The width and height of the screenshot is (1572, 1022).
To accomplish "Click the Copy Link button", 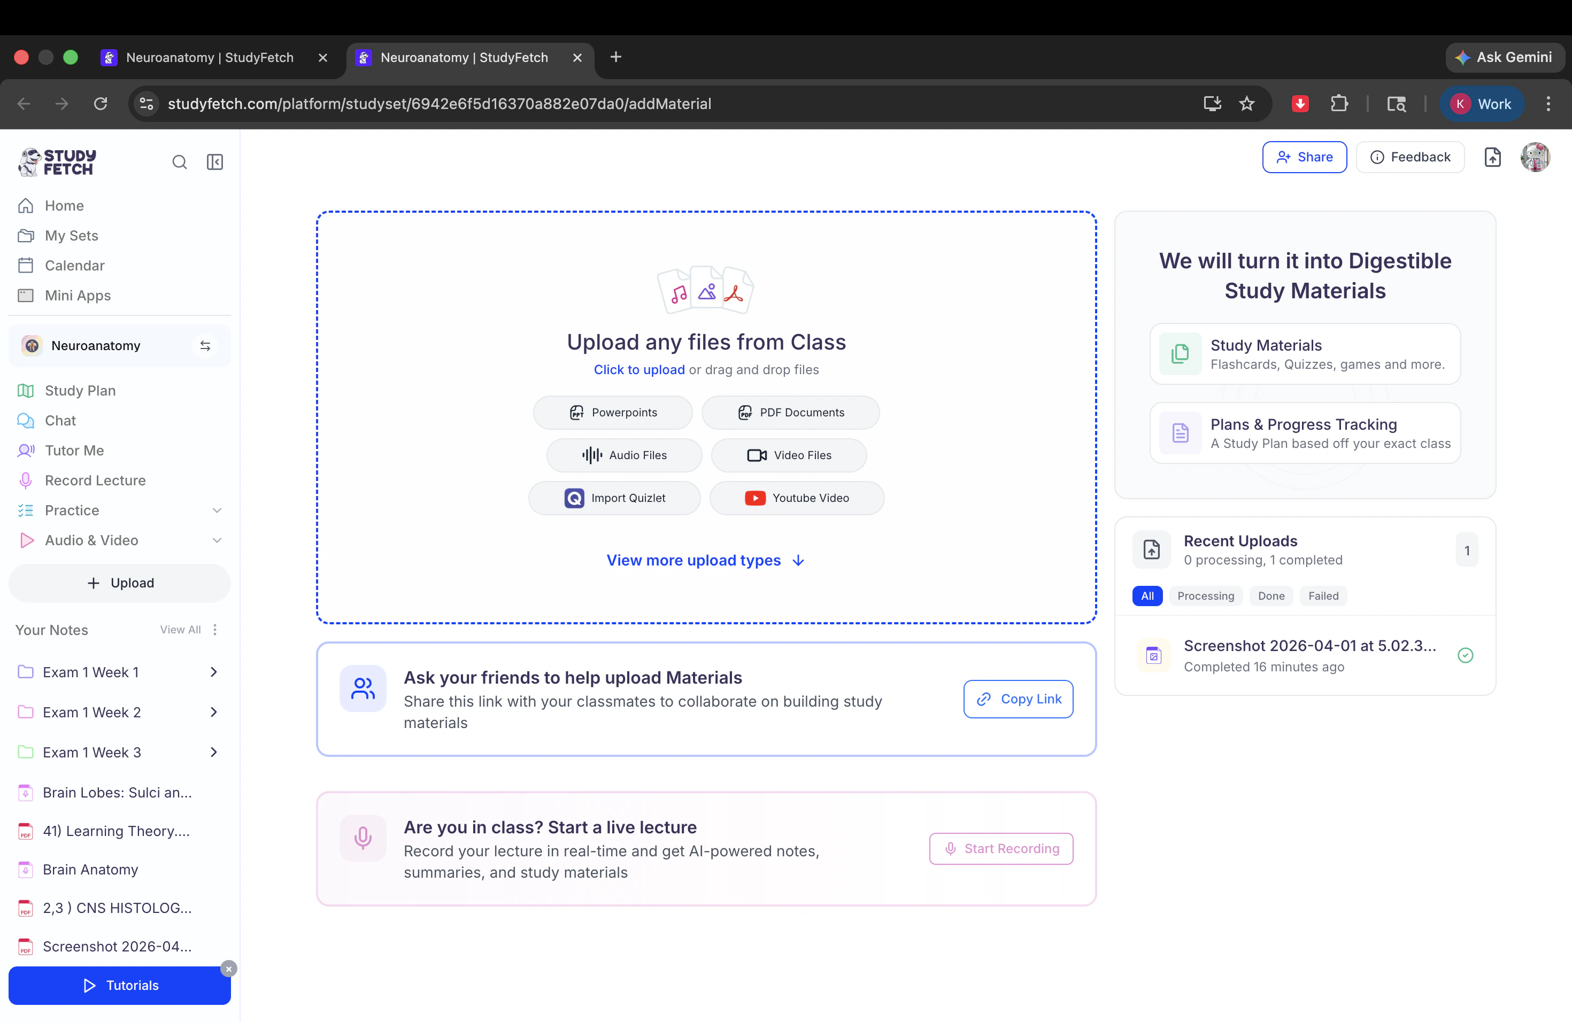I will (1018, 699).
